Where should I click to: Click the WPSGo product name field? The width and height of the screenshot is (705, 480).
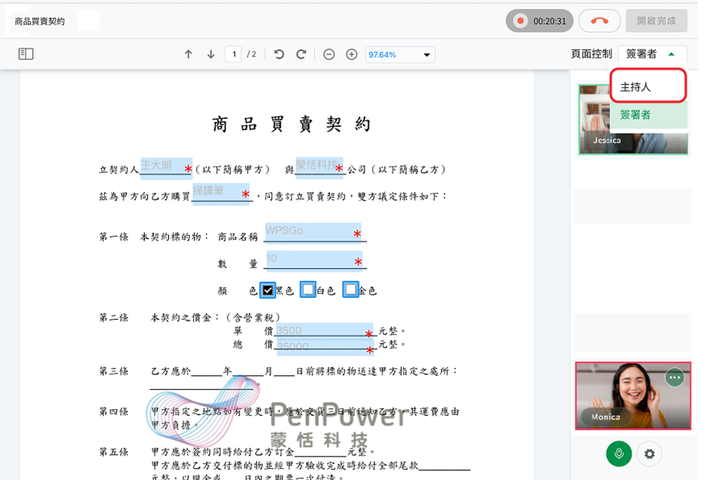[x=313, y=233]
